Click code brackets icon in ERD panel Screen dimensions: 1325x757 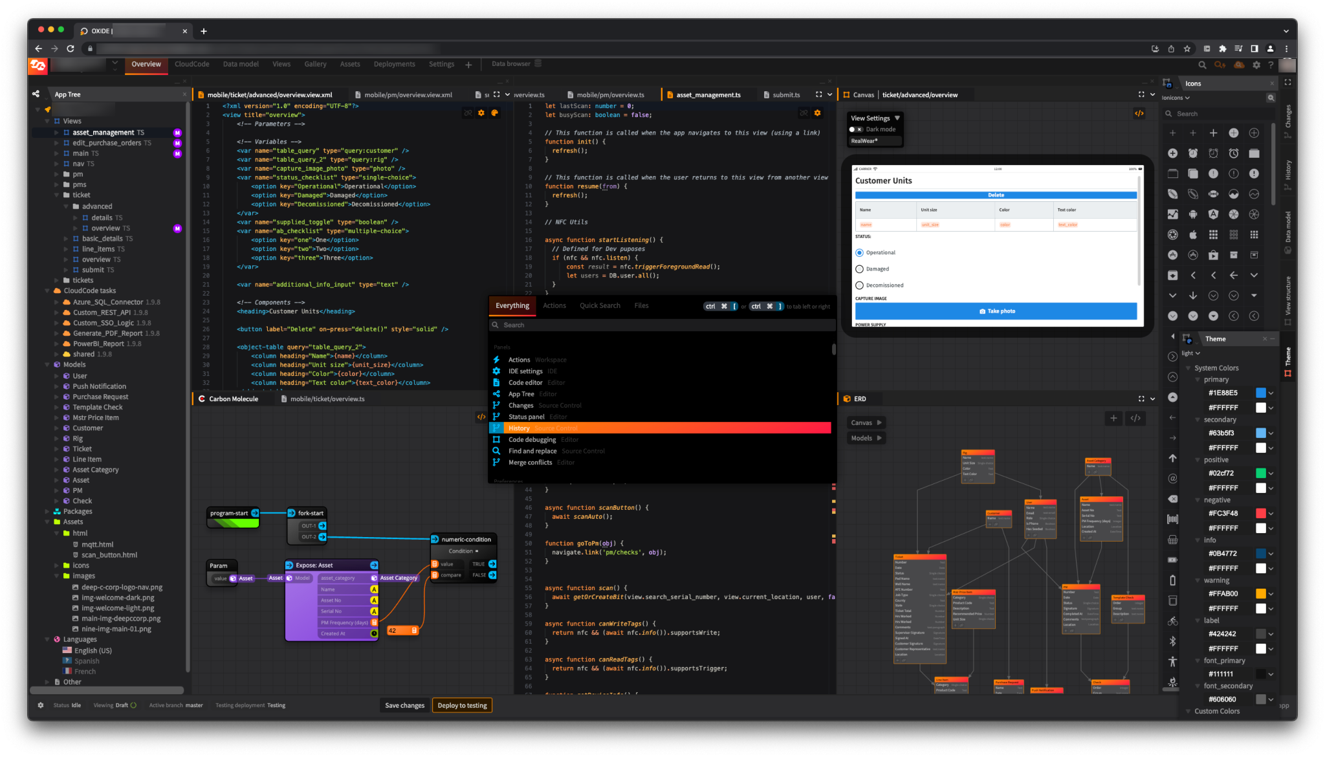click(x=1135, y=418)
